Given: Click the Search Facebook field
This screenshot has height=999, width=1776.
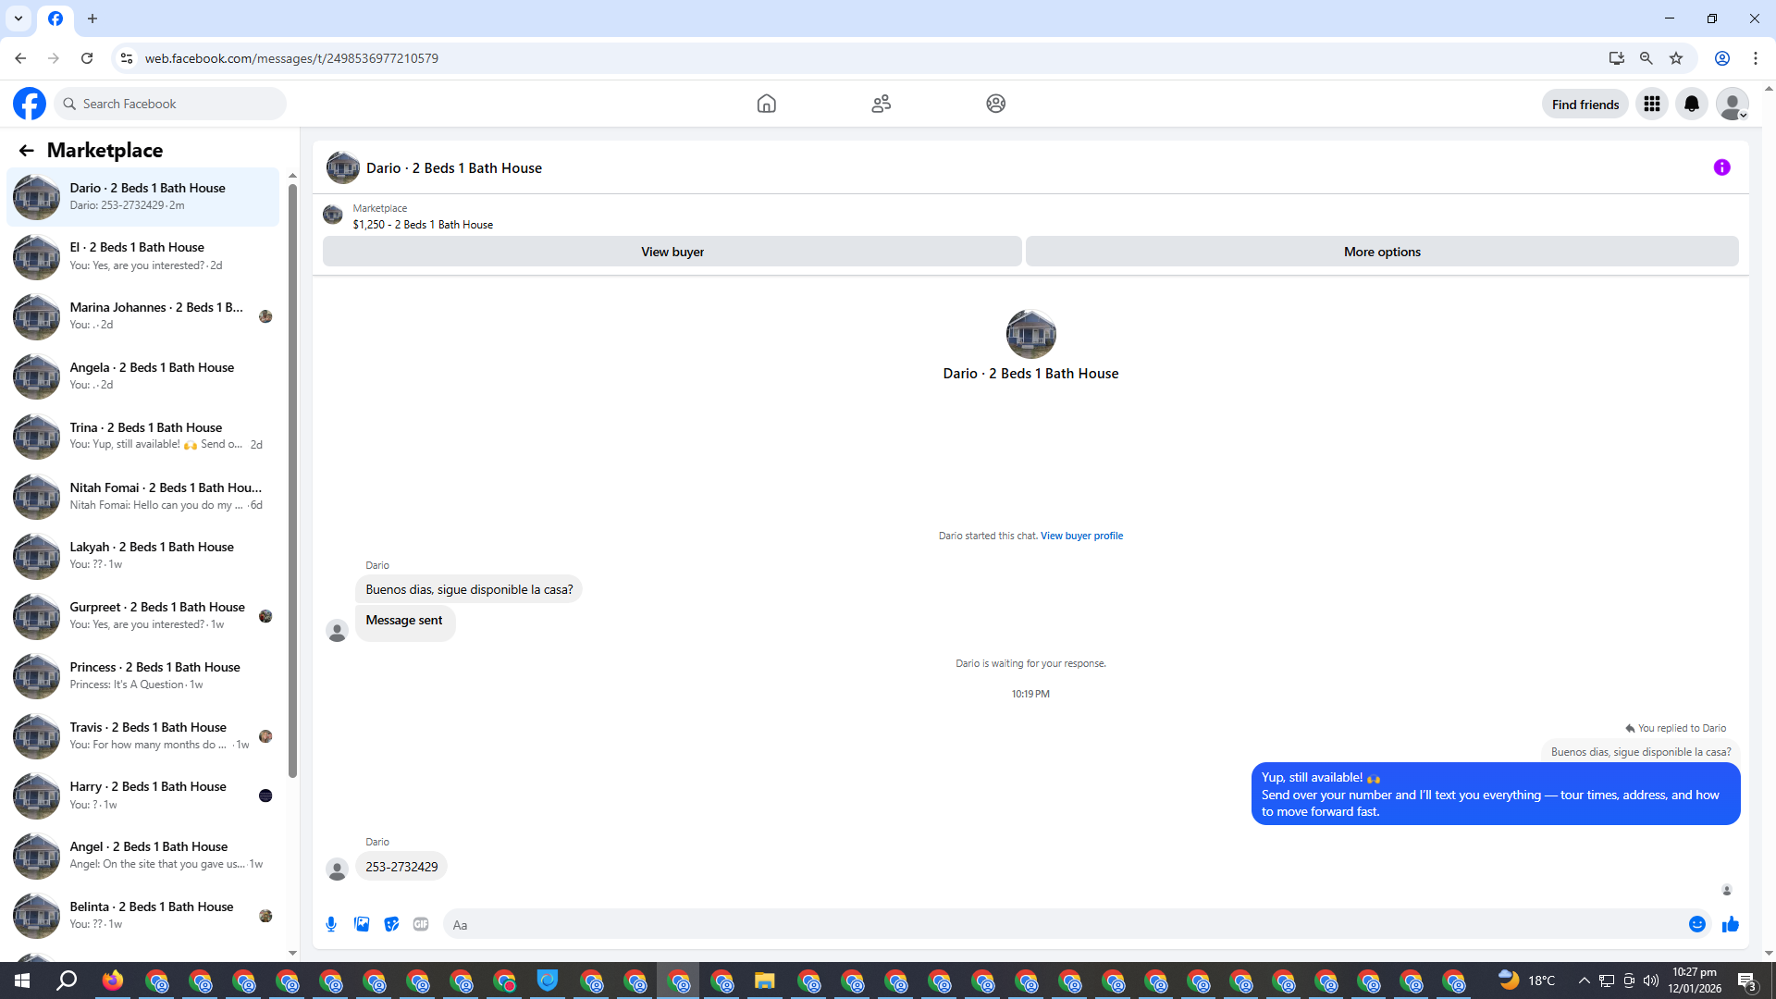Looking at the screenshot, I should pos(171,104).
